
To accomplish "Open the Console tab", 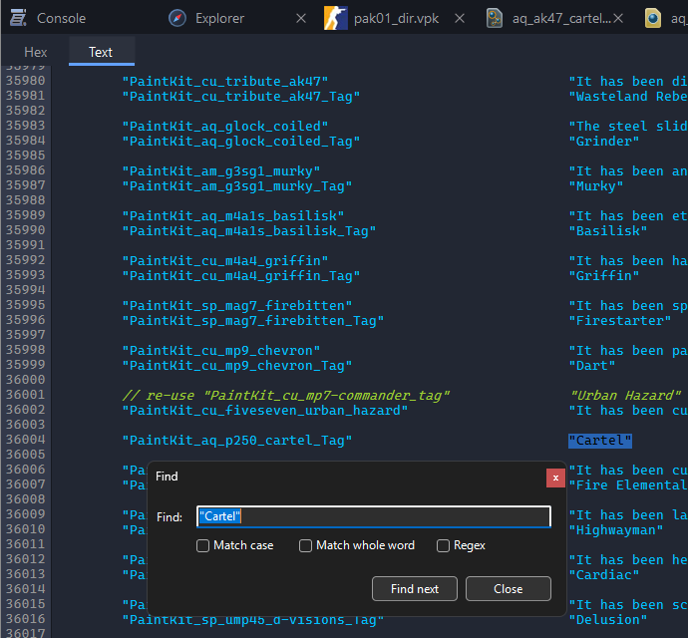I will coord(62,18).
